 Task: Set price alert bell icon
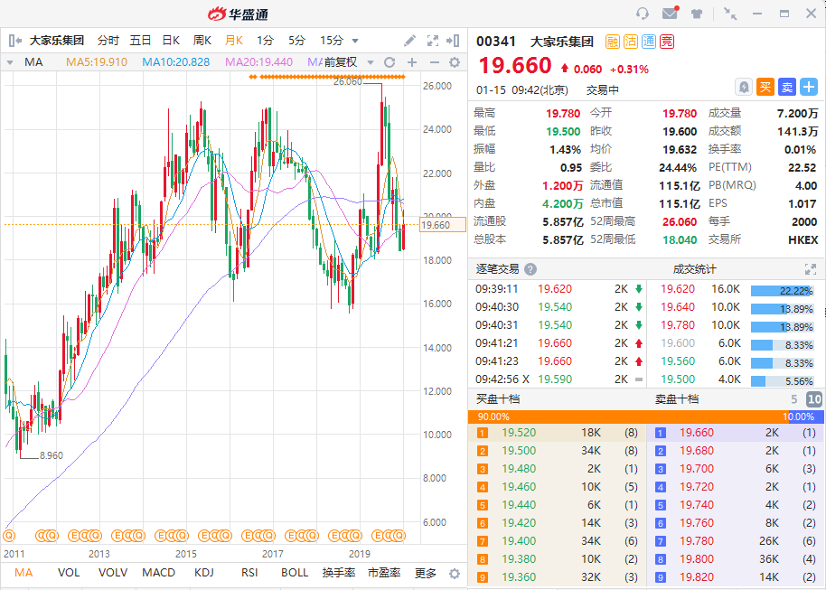click(x=743, y=87)
